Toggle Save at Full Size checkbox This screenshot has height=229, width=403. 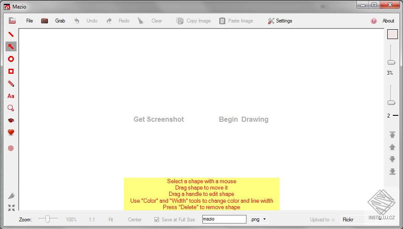(x=157, y=220)
